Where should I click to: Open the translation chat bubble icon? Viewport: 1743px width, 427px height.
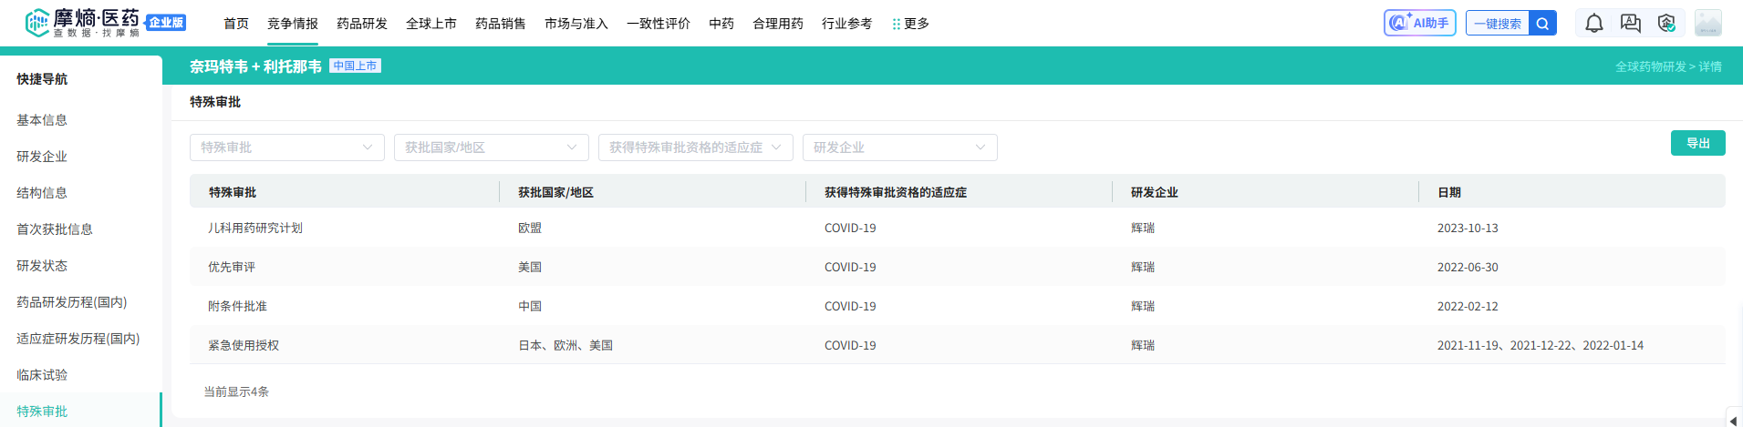(1630, 24)
